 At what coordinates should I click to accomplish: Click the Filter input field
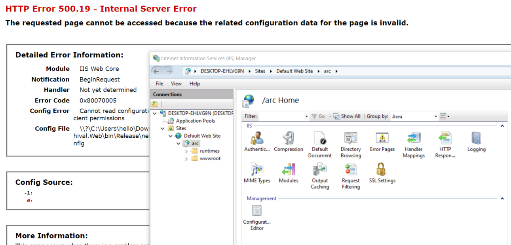(x=281, y=116)
